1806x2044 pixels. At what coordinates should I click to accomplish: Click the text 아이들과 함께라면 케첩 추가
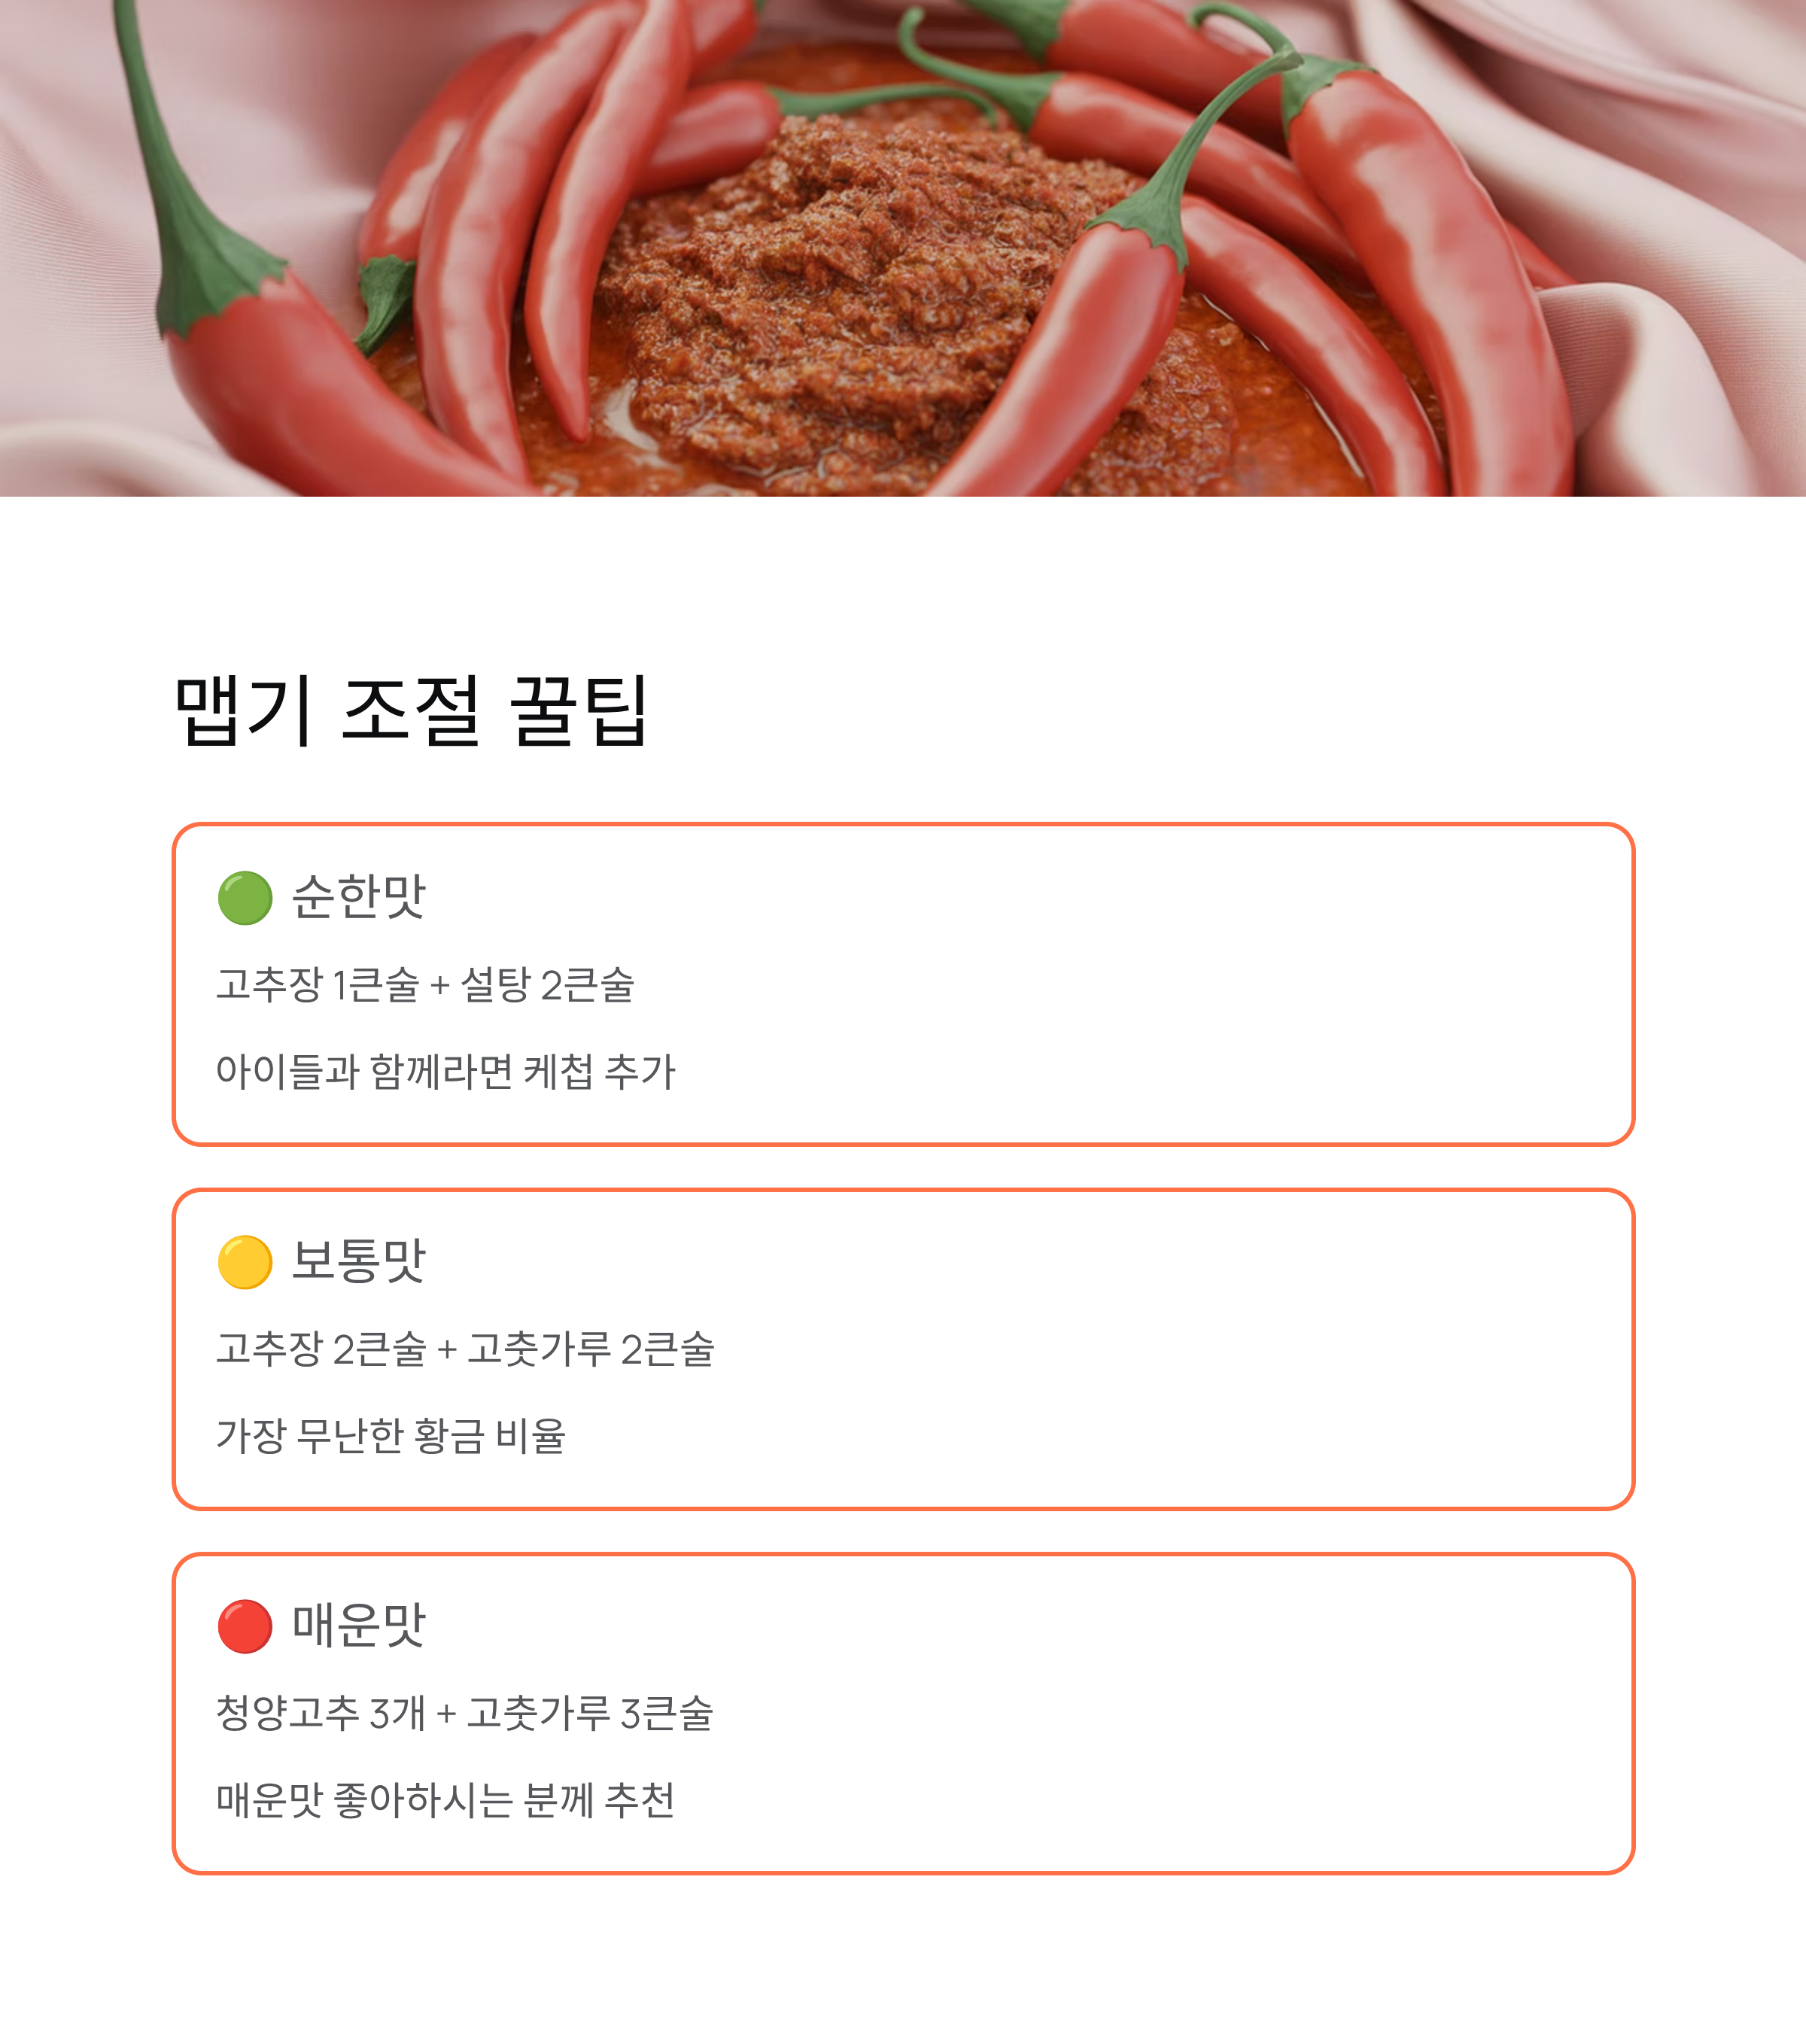(x=446, y=1071)
